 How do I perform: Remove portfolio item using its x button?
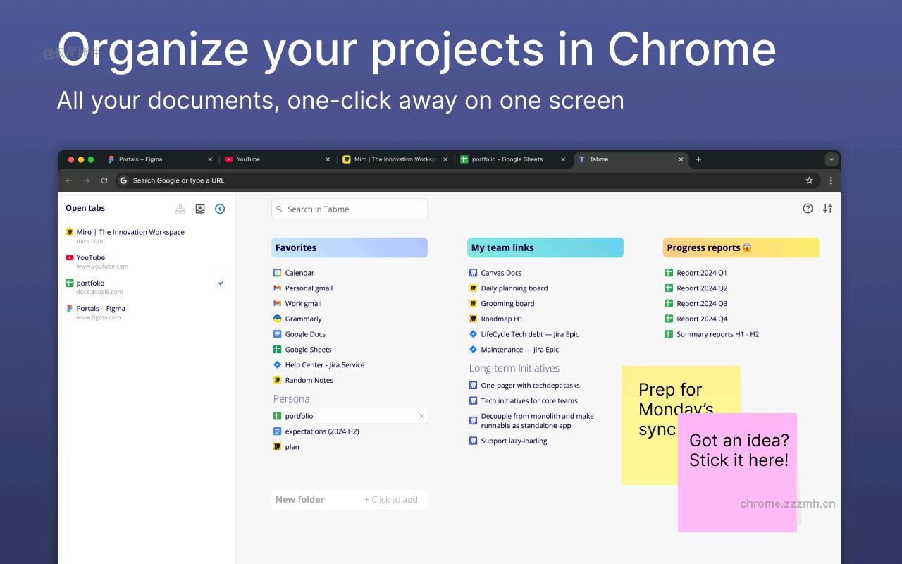[x=421, y=416]
